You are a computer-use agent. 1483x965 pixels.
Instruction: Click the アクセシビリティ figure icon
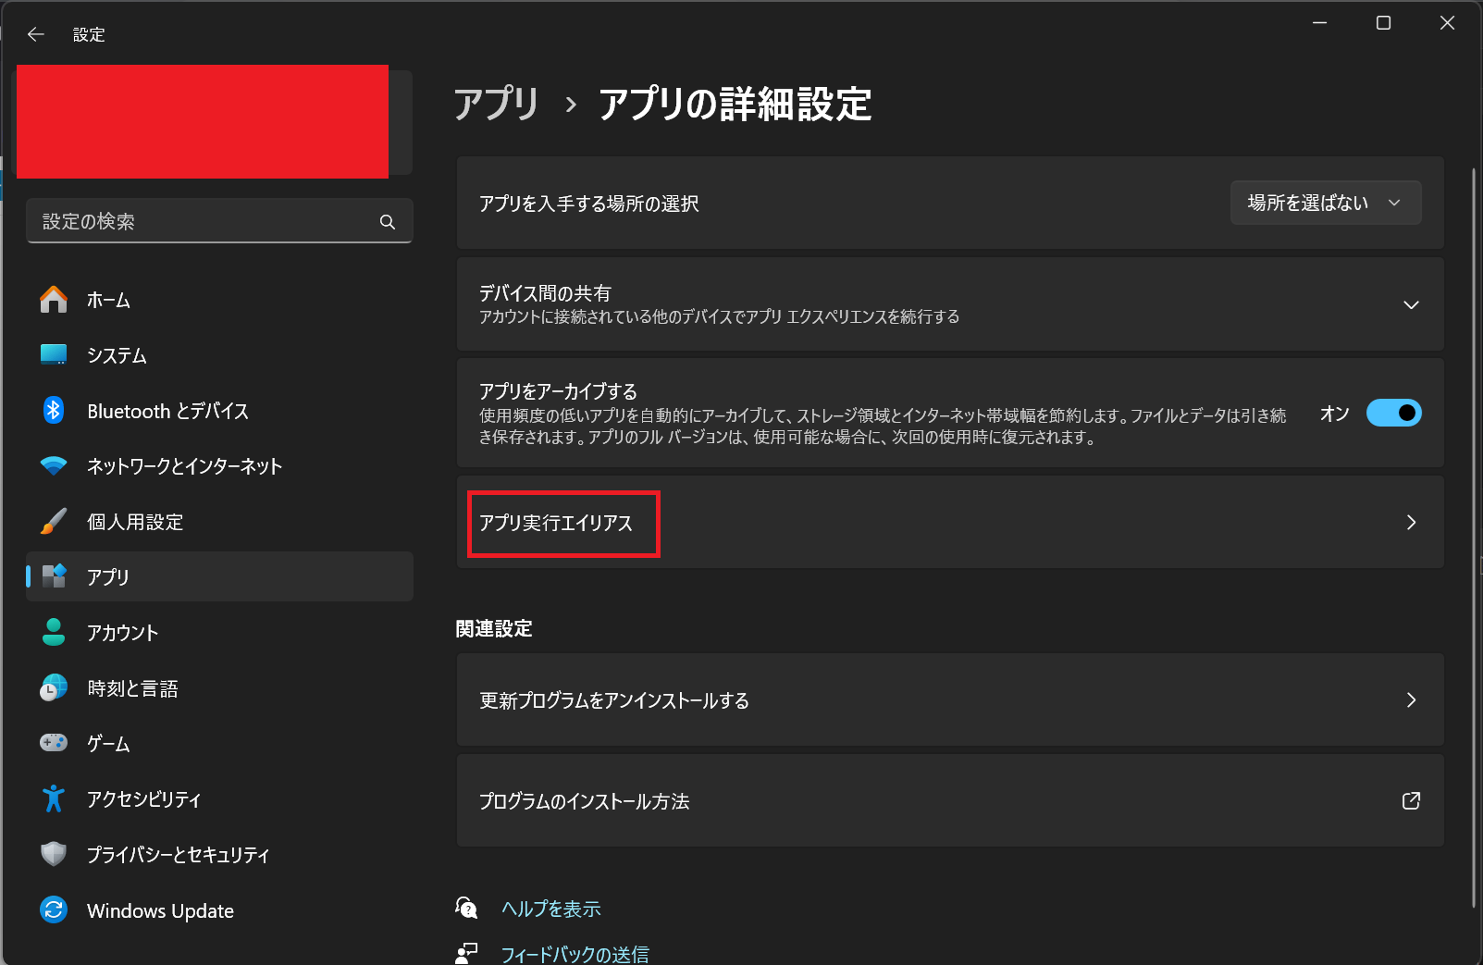(x=54, y=798)
